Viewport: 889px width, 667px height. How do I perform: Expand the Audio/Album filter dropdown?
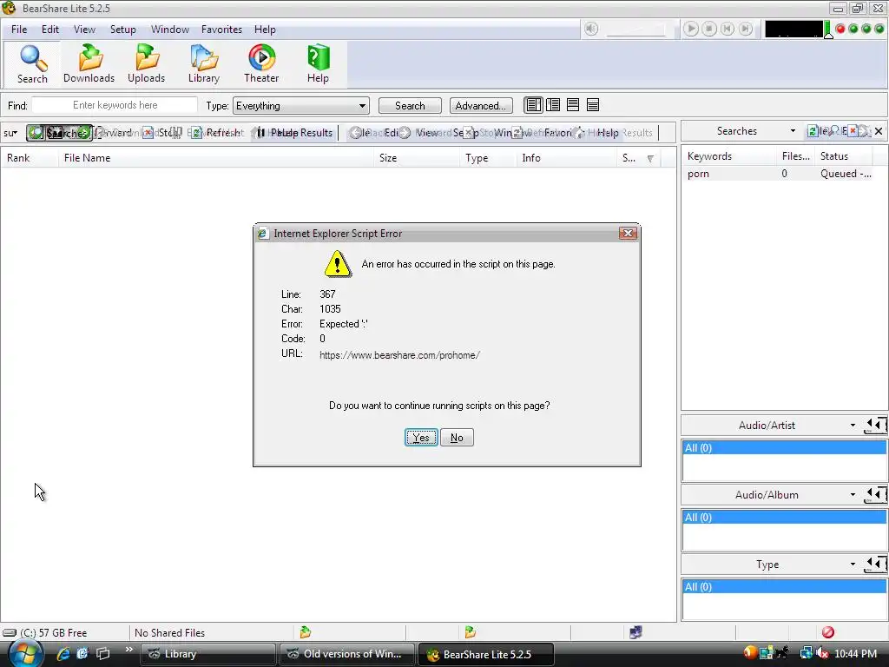point(853,494)
